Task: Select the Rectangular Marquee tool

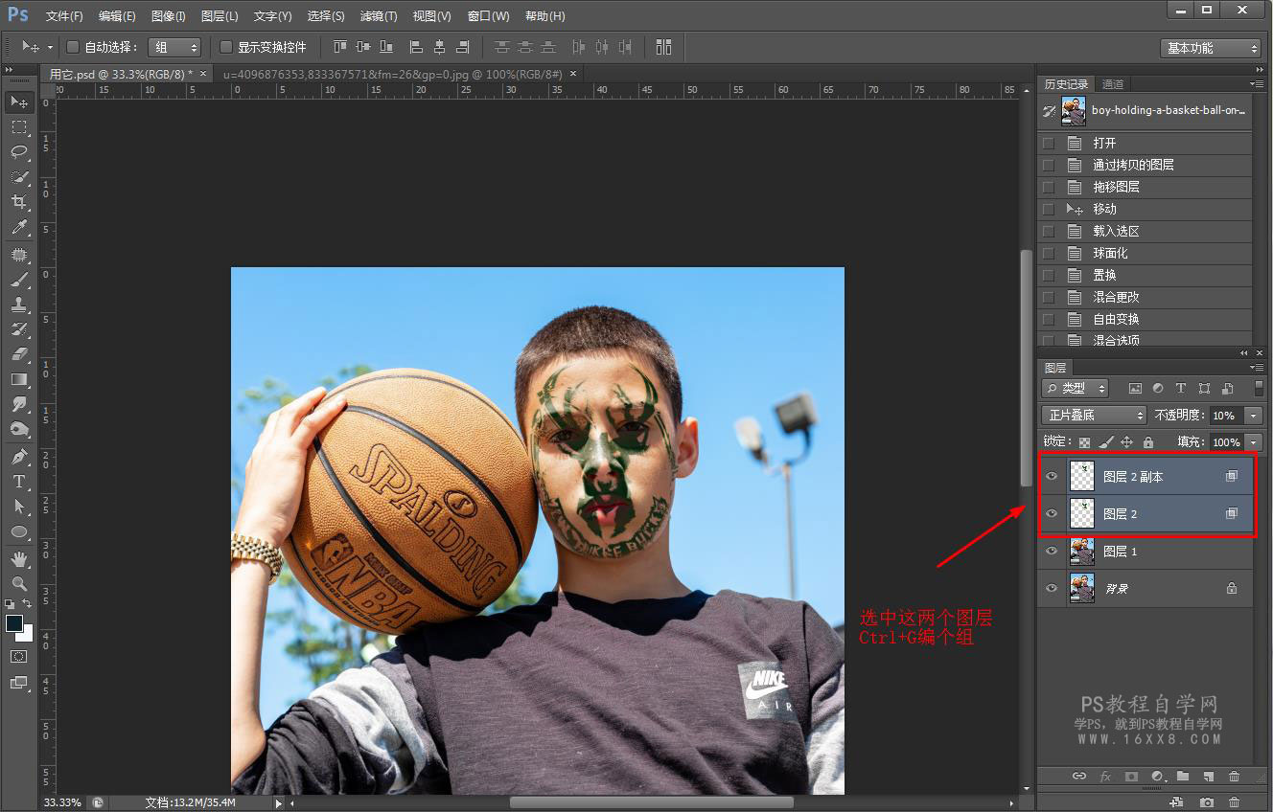Action: 19,126
